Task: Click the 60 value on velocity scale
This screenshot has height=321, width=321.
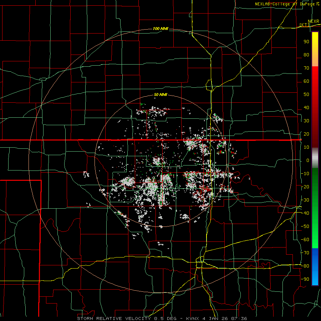Action: click(306, 81)
